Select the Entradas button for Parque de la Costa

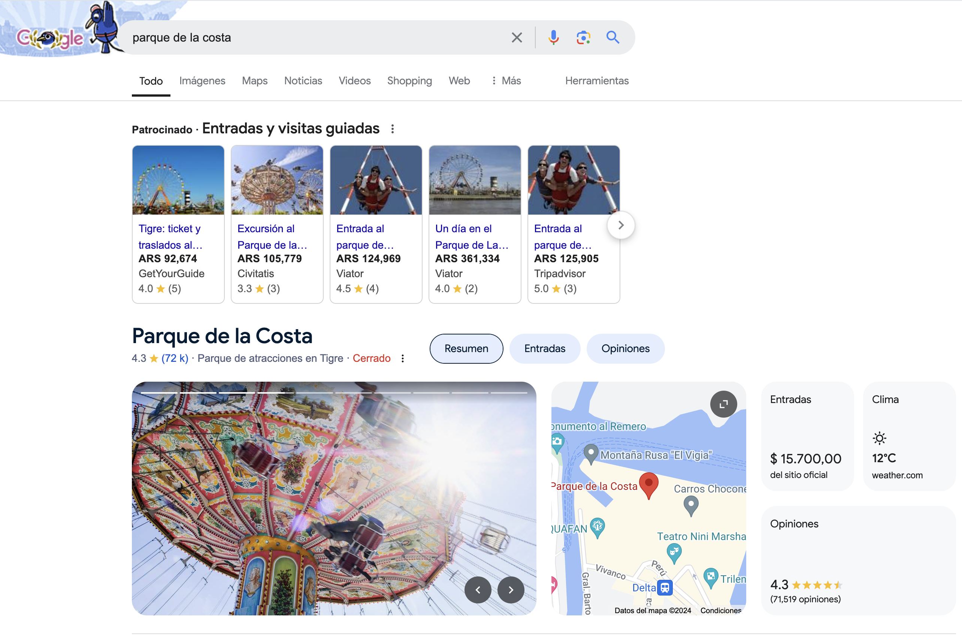545,348
